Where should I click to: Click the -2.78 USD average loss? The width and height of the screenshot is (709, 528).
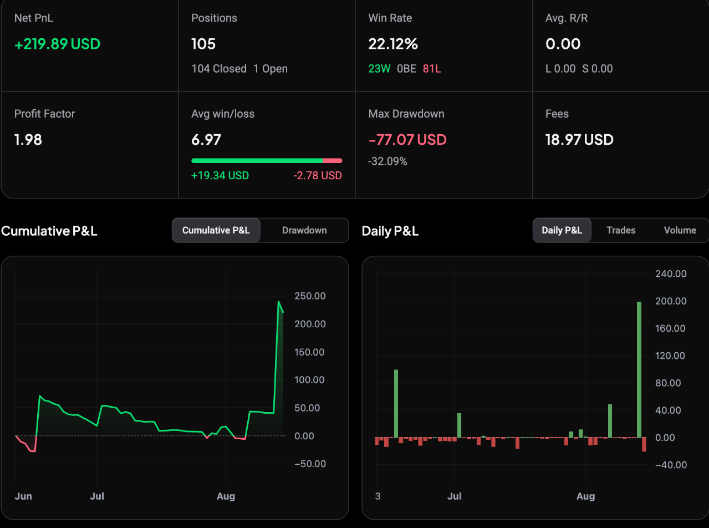tap(318, 176)
